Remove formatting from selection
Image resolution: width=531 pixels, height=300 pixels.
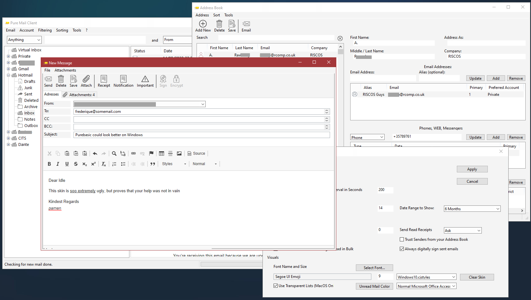pos(104,164)
